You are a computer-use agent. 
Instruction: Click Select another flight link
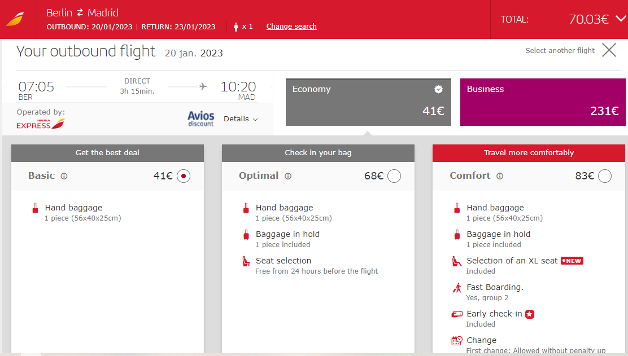point(560,50)
